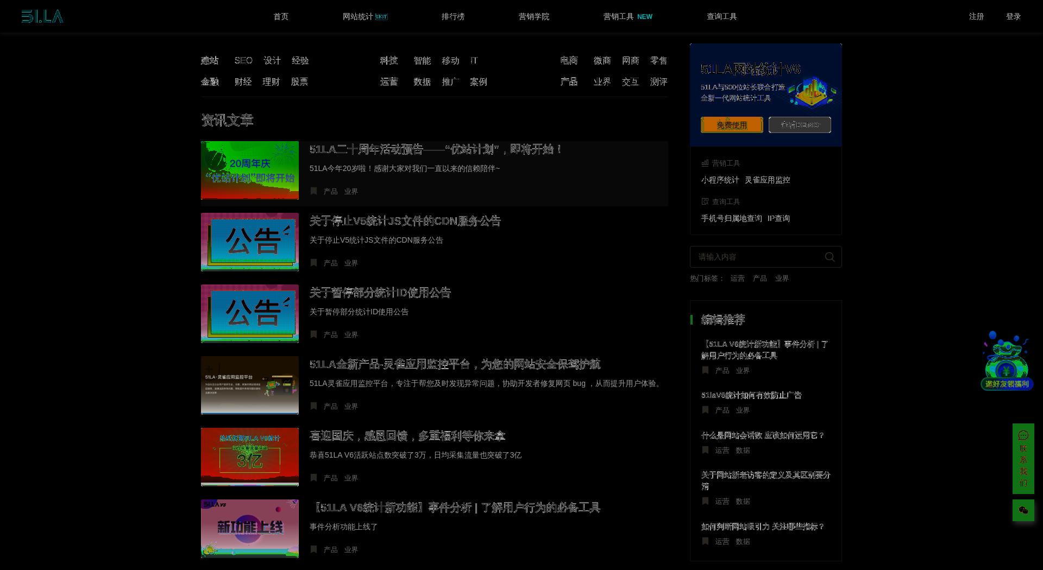Viewport: 1043px width, 570px height.
Task: Select the IT category
Action: pyautogui.click(x=474, y=60)
